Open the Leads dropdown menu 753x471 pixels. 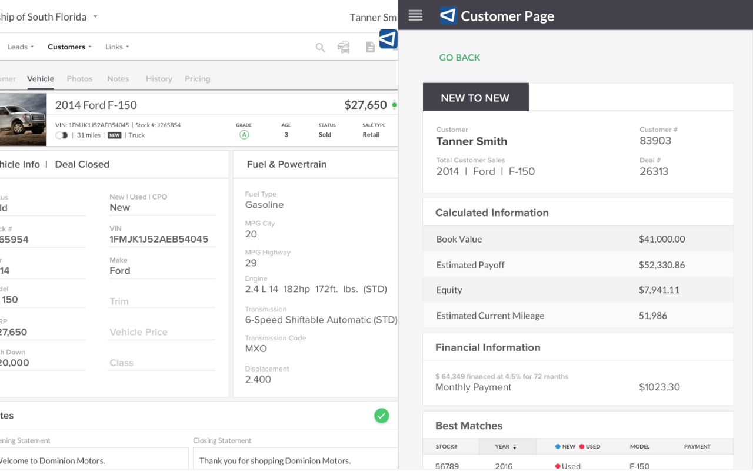pyautogui.click(x=21, y=47)
